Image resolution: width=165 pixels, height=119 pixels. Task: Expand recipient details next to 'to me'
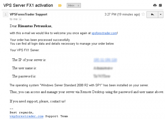[x=20, y=19]
